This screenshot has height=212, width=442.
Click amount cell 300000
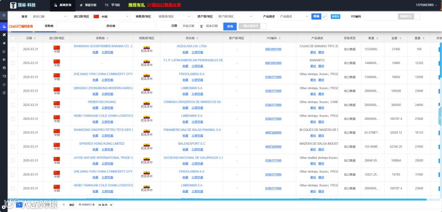396,105
